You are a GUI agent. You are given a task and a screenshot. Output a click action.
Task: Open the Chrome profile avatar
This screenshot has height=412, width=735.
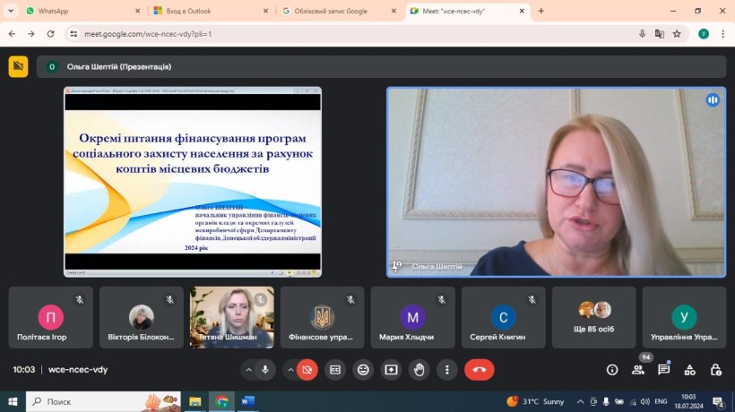pos(704,34)
